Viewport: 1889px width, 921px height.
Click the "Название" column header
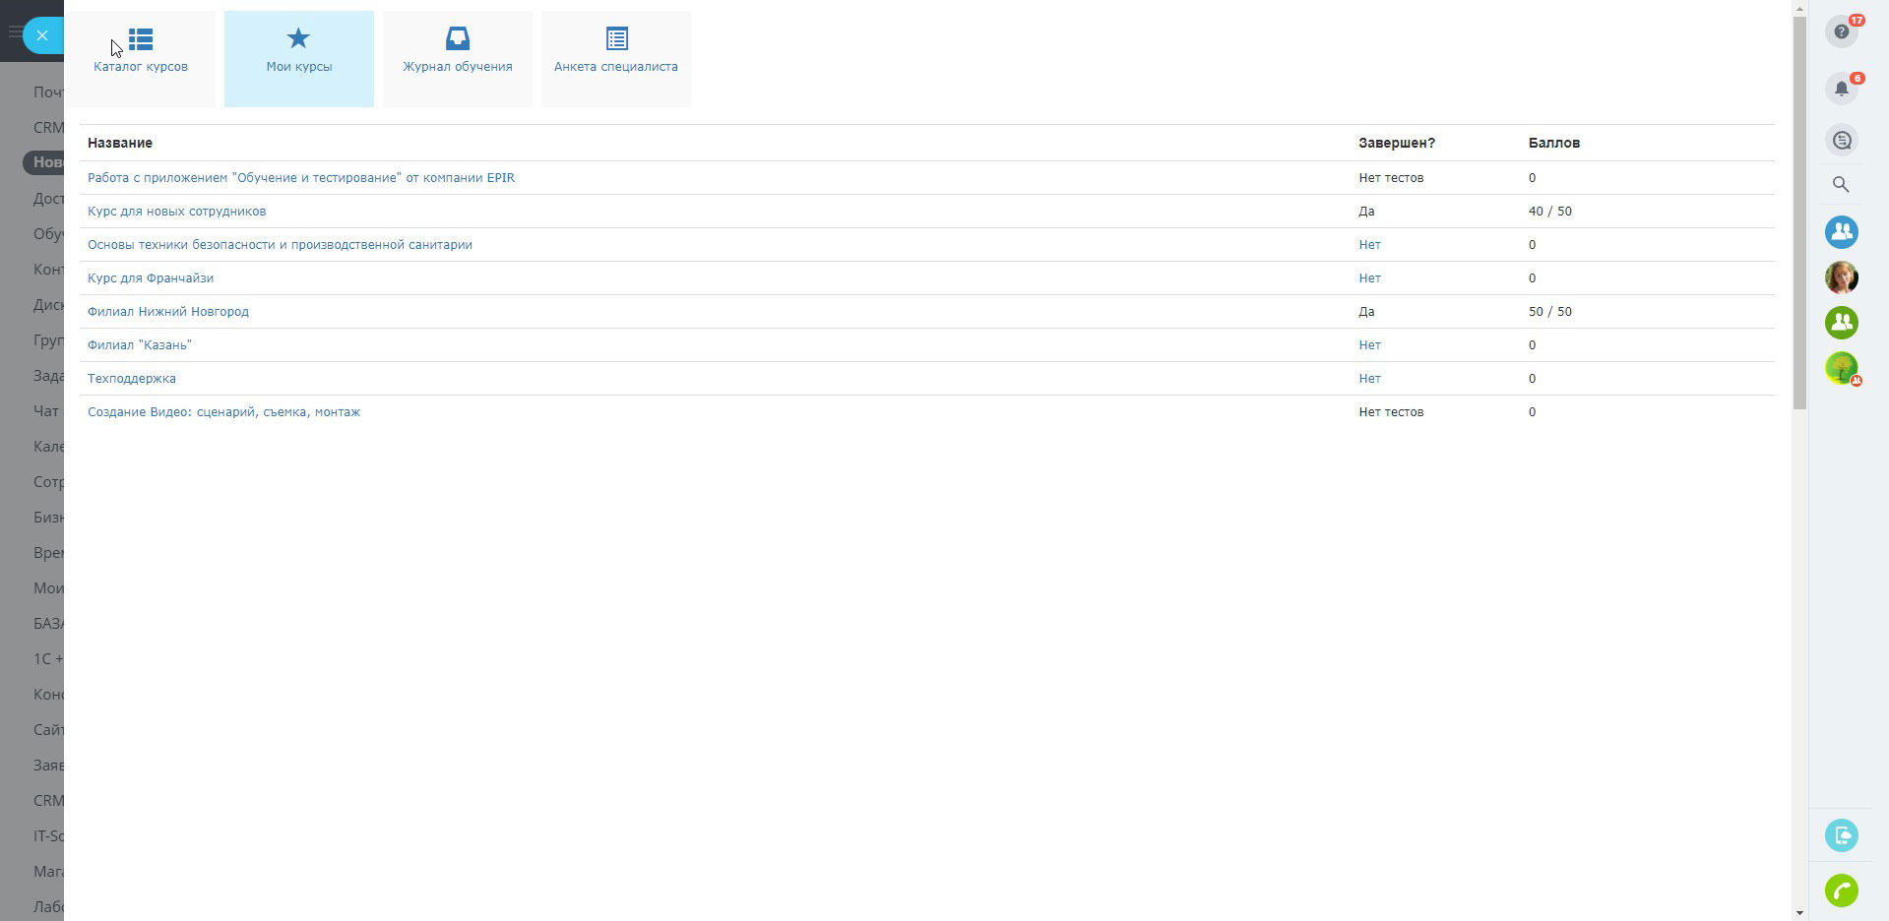[120, 143]
